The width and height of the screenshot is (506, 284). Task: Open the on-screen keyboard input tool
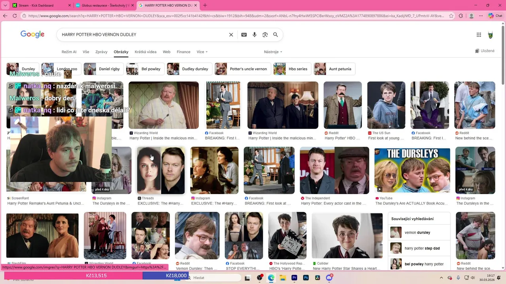point(244,35)
